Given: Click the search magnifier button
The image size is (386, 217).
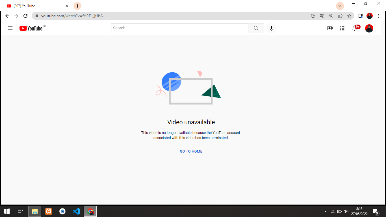Looking at the screenshot, I should pos(256,28).
